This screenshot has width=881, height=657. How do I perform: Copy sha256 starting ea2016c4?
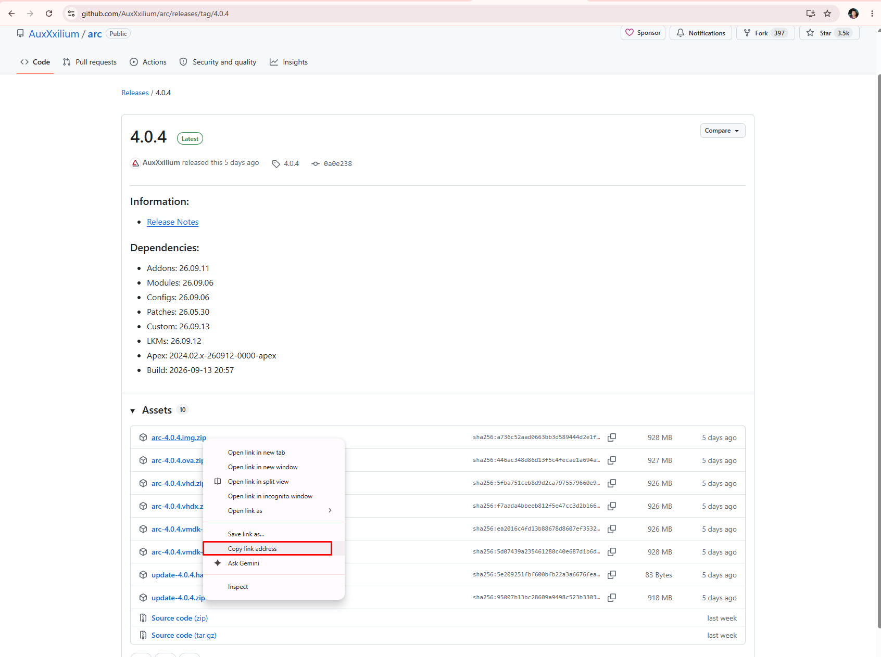tap(612, 529)
